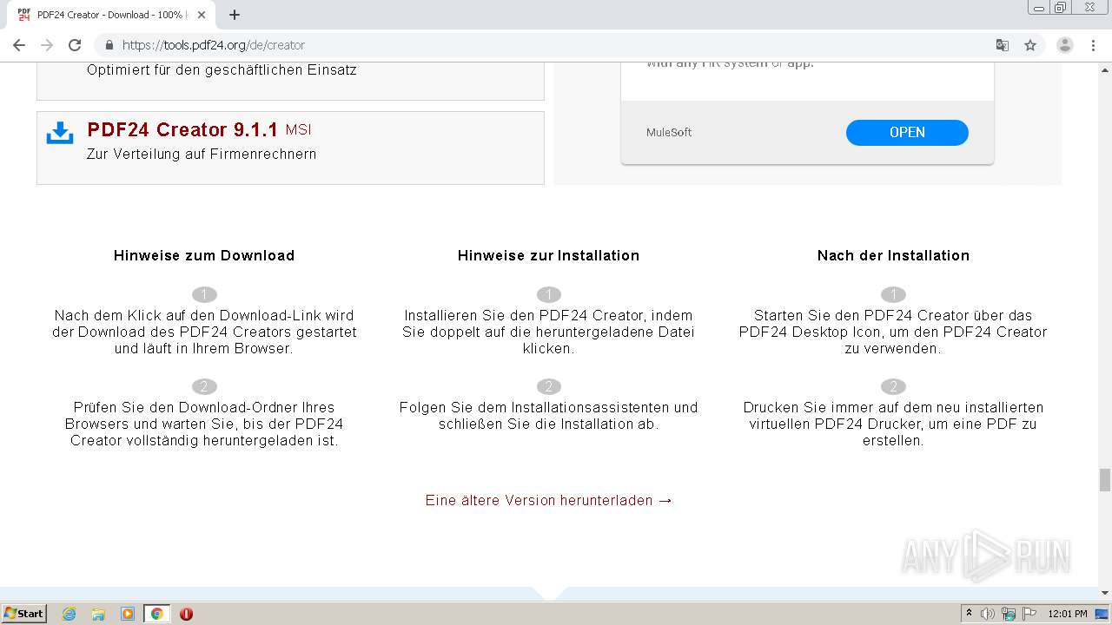Follow the 'Eine ältere Version herunterladen' link
This screenshot has width=1112, height=625.
pos(549,501)
